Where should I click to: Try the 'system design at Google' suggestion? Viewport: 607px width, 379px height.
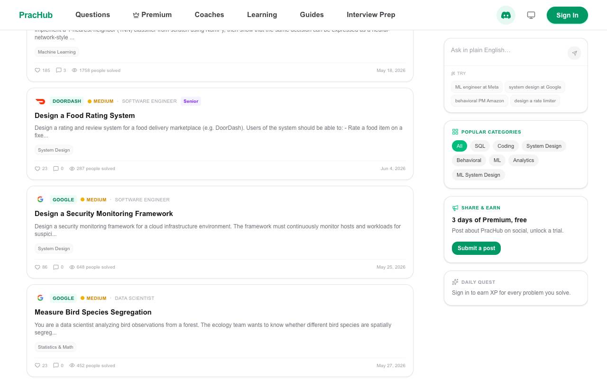(535, 87)
